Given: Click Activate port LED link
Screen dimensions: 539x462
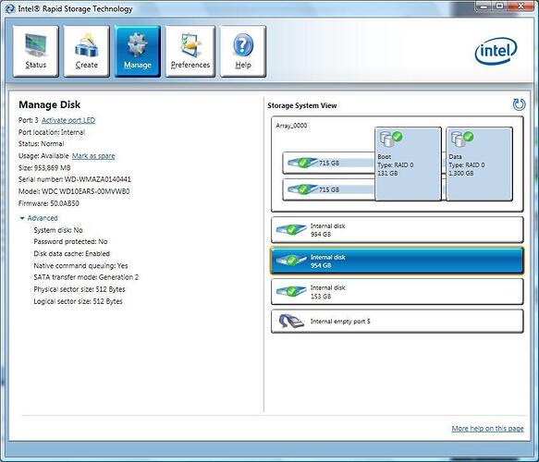Looking at the screenshot, I should pos(68,120).
